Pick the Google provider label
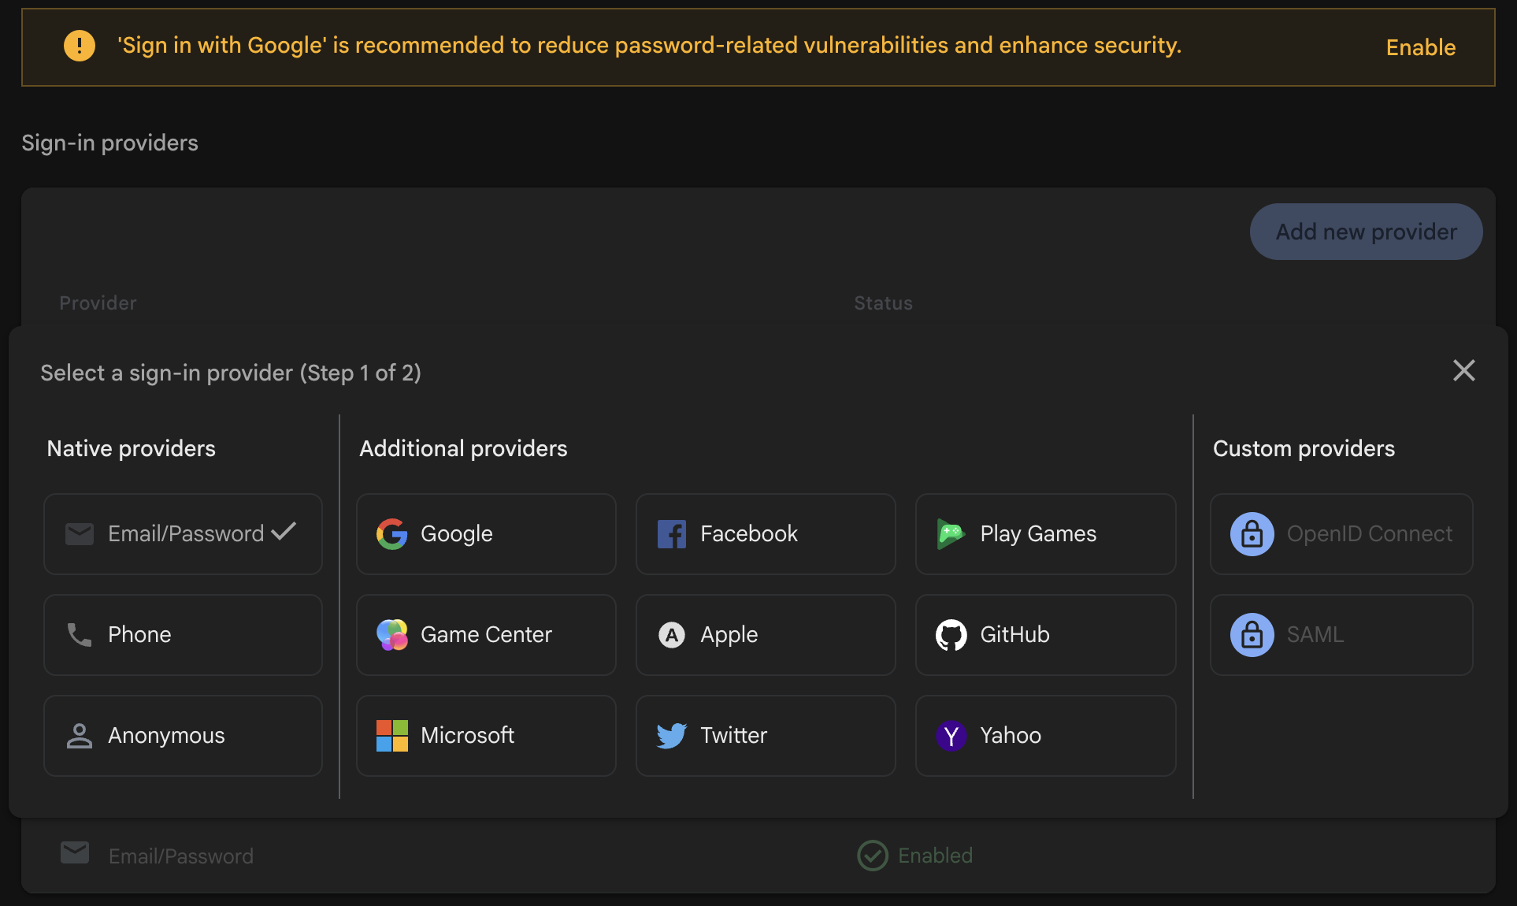Viewport: 1517px width, 906px height. [x=457, y=534]
